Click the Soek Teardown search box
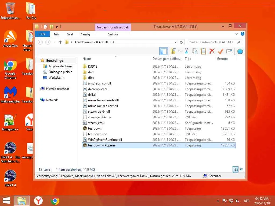Screen dimensions: 275x206 click(x=215, y=42)
